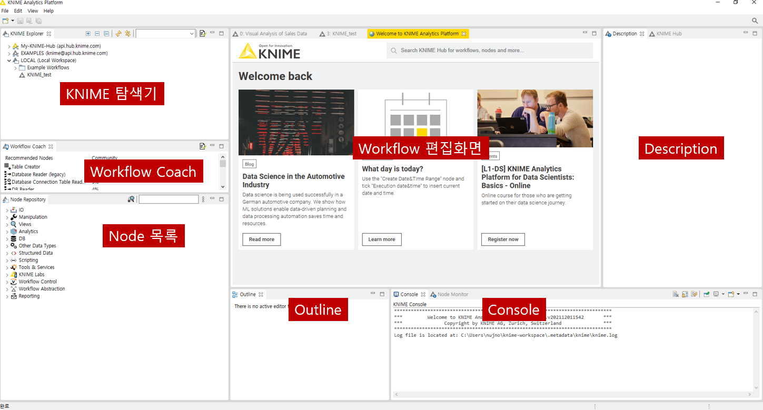Open the filter combo box in KNIME Explorer

(x=165, y=34)
